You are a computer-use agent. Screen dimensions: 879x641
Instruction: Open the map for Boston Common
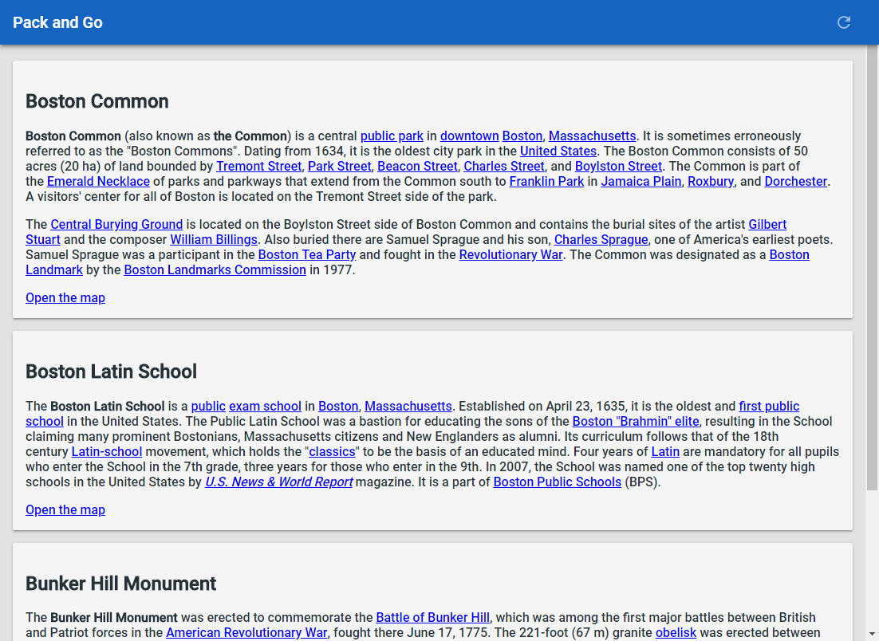coord(65,298)
